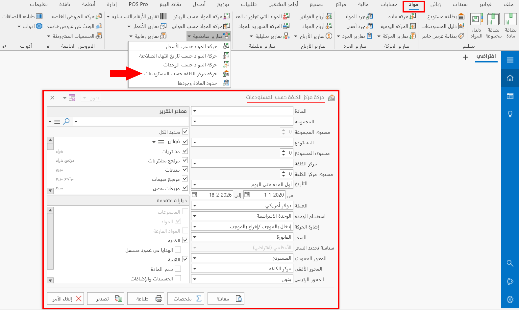This screenshot has height=310, width=519.
Task: Increase مستوى المستودع stepper value
Action: [284, 151]
